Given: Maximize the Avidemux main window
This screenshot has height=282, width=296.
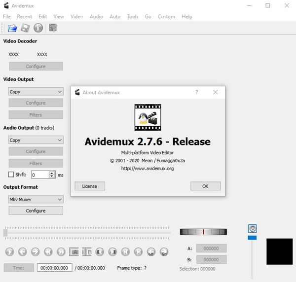Looking at the screenshot, I should point(268,5).
